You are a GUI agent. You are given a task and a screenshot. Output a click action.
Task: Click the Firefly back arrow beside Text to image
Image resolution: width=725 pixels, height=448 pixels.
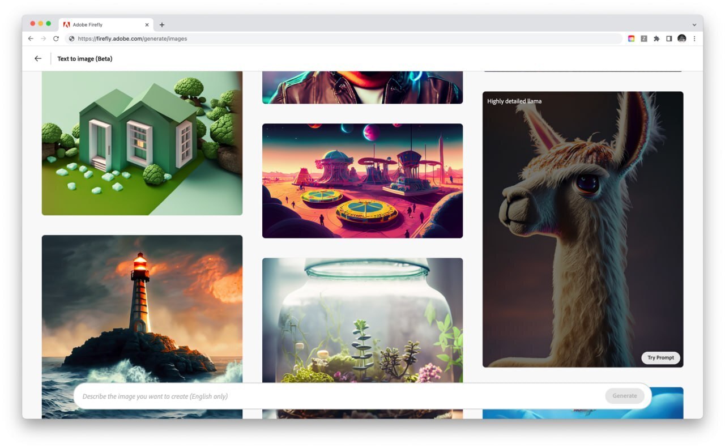click(38, 58)
